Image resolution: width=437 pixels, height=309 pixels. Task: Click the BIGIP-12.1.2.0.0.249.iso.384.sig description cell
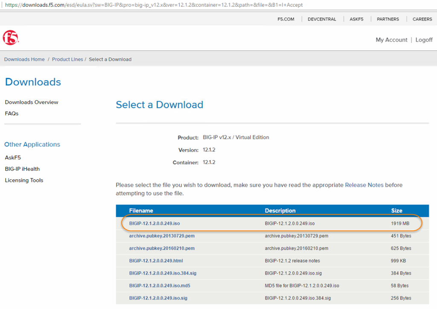point(298,298)
